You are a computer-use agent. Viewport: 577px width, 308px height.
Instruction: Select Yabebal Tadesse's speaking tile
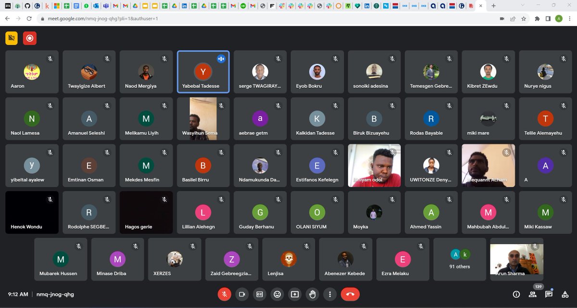coord(203,71)
